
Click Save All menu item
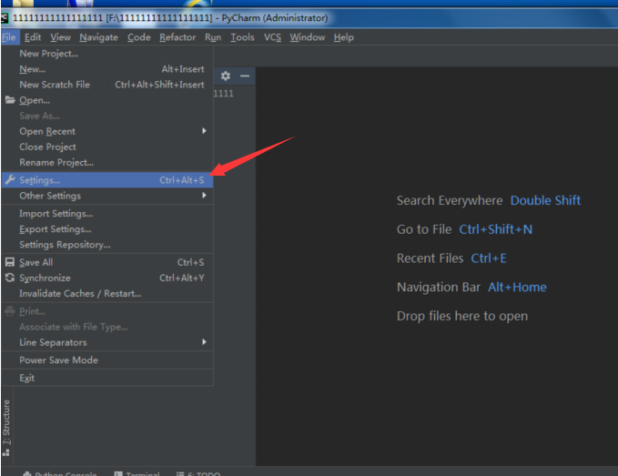pos(107,262)
